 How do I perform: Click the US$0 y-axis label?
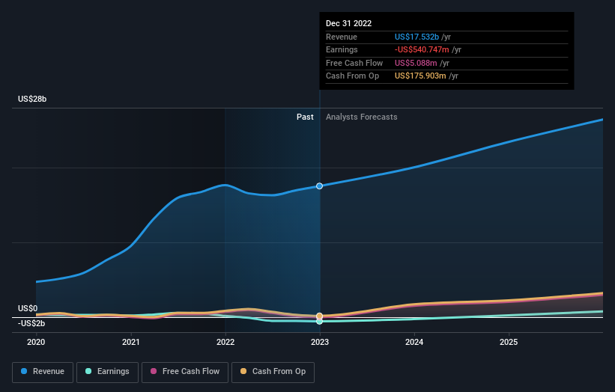click(28, 308)
